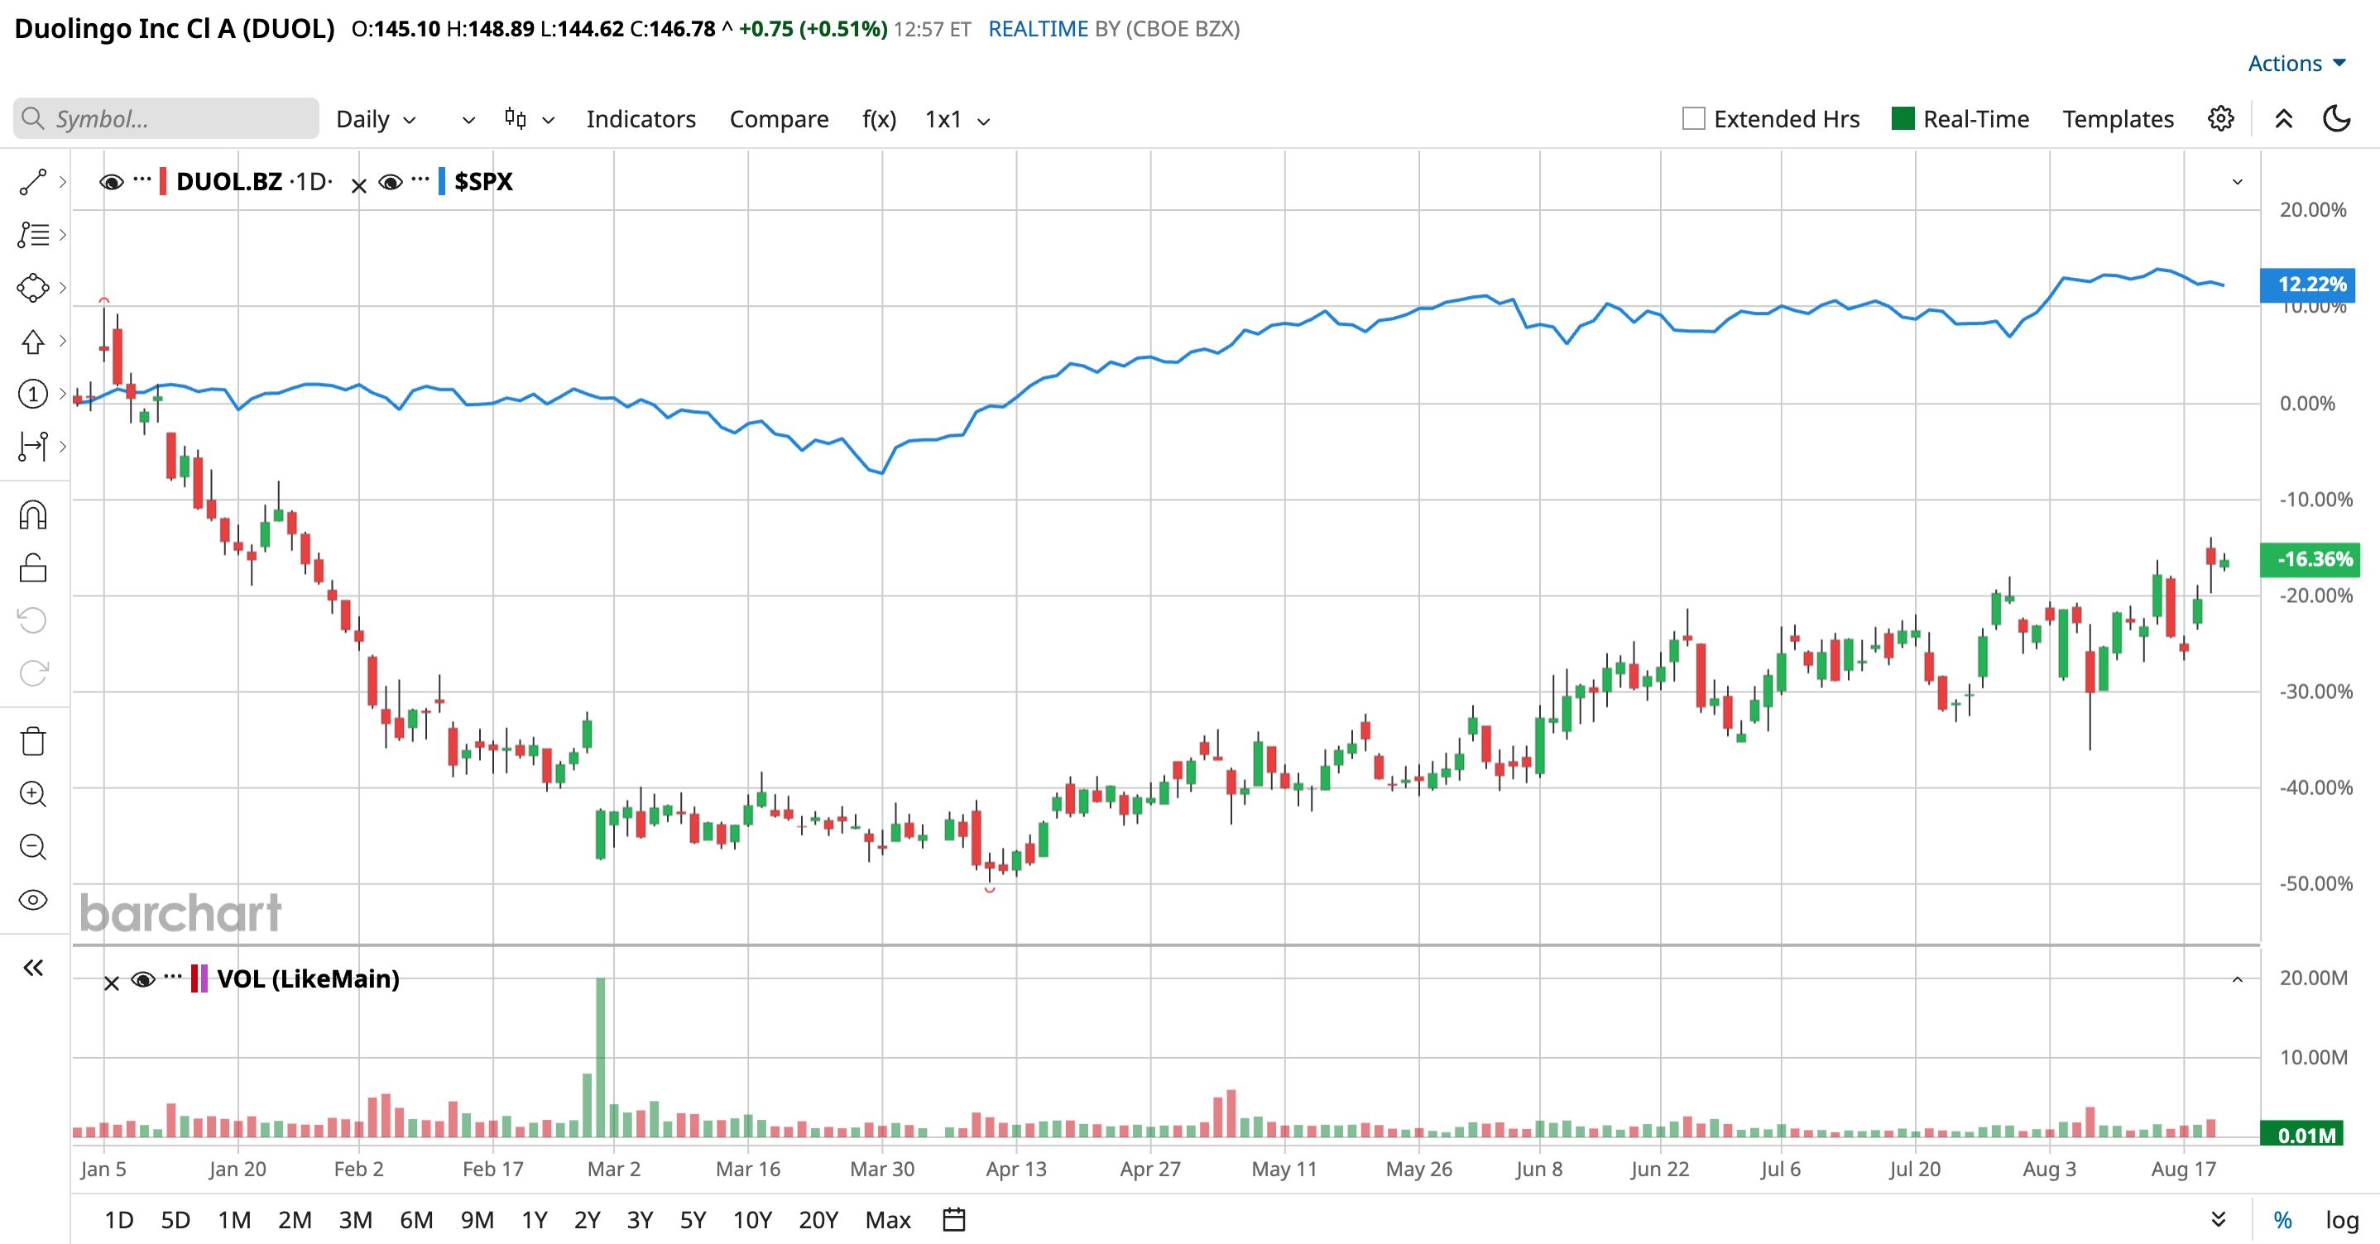Expand the Actions dropdown menu
Screen dimensions: 2380x1244
click(x=2297, y=63)
